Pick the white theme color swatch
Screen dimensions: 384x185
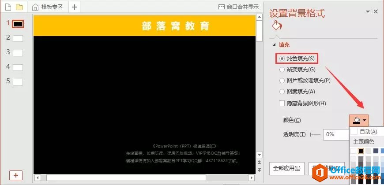point(353,151)
